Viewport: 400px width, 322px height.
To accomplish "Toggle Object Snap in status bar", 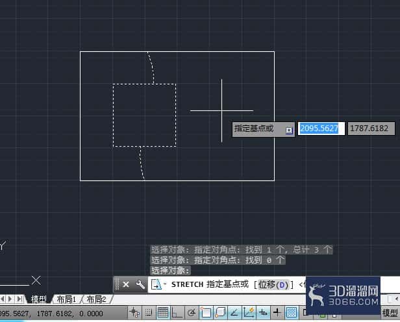I will (206, 312).
